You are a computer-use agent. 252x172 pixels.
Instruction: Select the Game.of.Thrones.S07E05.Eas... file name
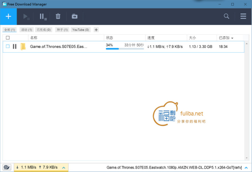pyautogui.click(x=59, y=46)
